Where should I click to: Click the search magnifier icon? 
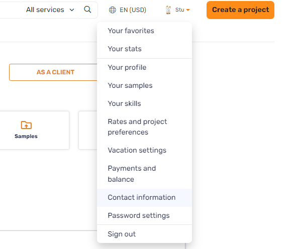(x=87, y=10)
